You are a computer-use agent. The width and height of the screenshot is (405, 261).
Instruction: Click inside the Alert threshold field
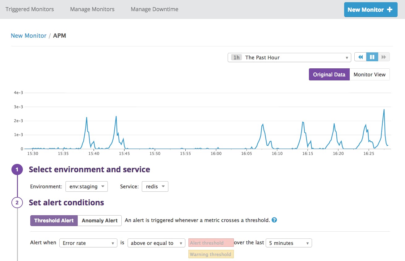point(211,243)
